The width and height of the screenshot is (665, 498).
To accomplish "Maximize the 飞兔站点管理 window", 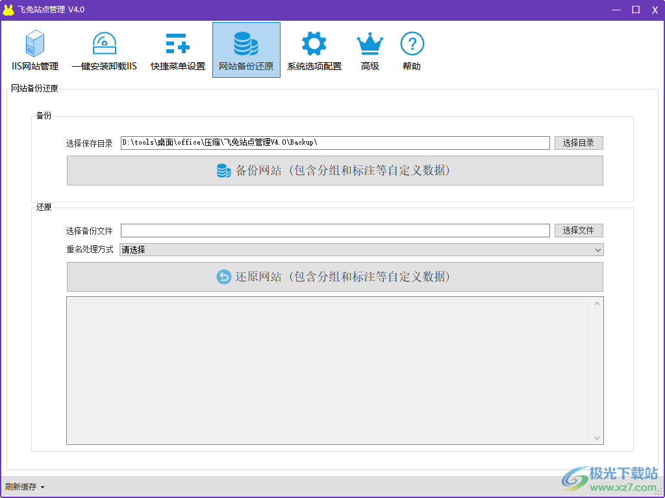I will 636,10.
